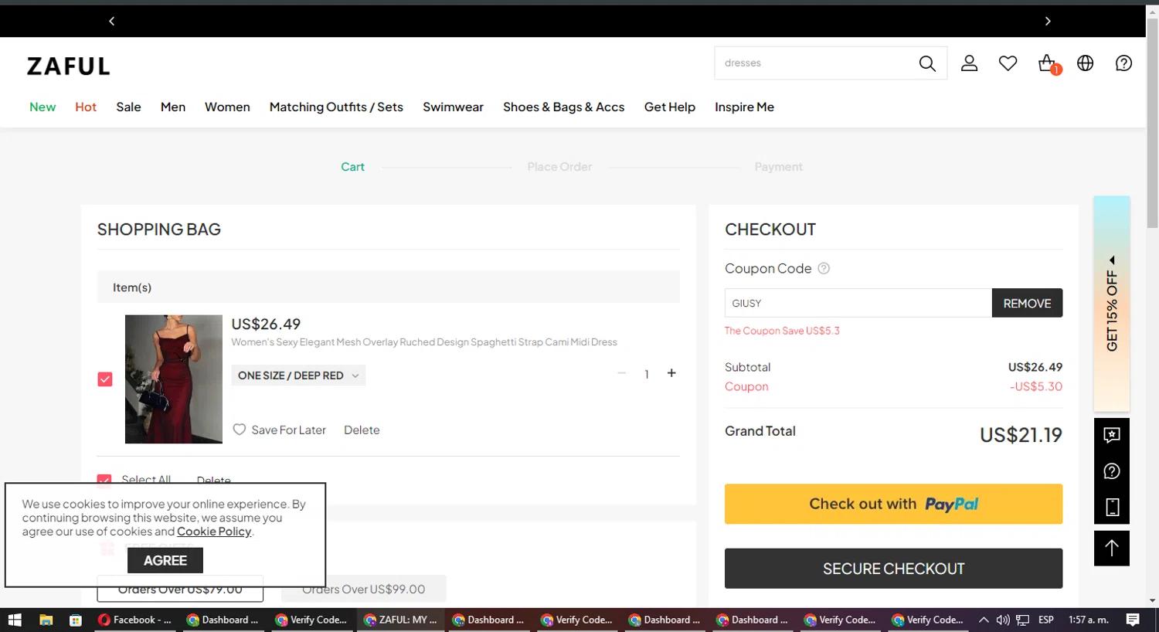Expand the GET 15% OFF side panel
Viewport: 1159px width, 632px height.
point(1111,304)
